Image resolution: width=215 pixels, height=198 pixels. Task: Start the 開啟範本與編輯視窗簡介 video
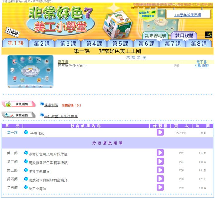[x=160, y=179]
